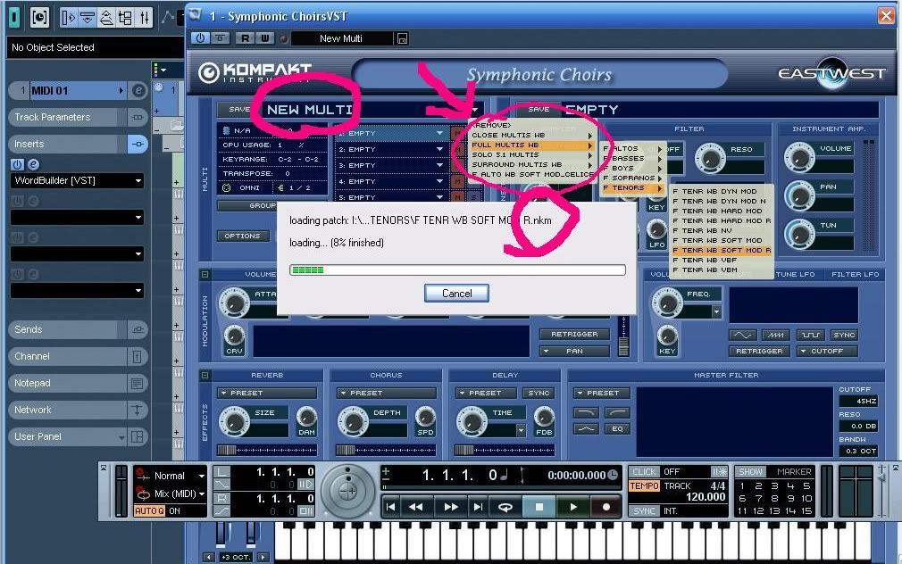Open the CUTOFF LFO target dropdown
Image resolution: width=902 pixels, height=564 pixels.
[827, 351]
